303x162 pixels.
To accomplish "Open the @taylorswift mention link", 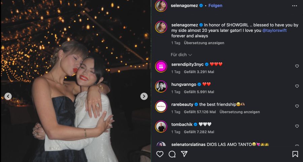I will 274,31.
